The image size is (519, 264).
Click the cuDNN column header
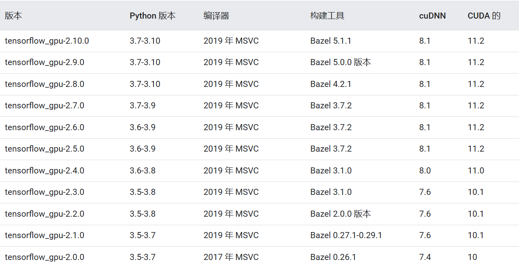tap(432, 16)
